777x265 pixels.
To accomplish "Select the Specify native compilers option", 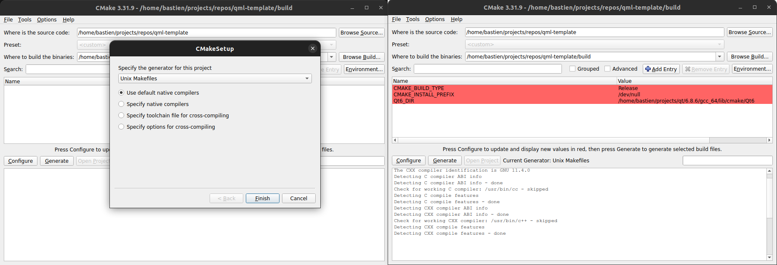I will click(x=121, y=104).
